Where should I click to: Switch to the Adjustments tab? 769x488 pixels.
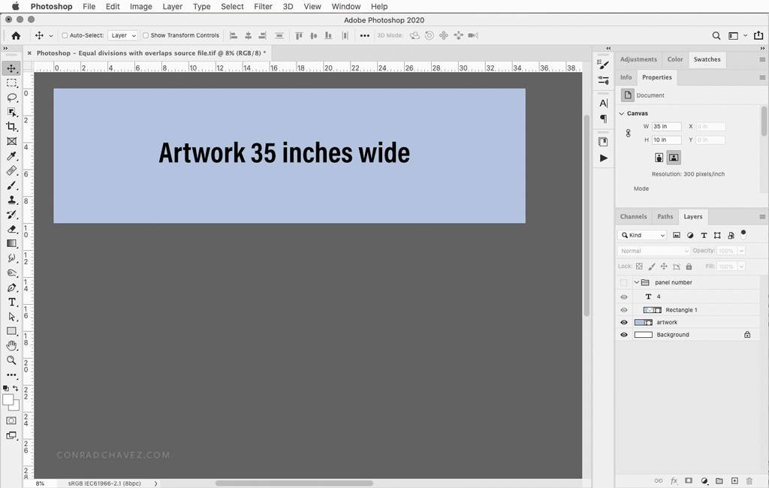click(638, 59)
